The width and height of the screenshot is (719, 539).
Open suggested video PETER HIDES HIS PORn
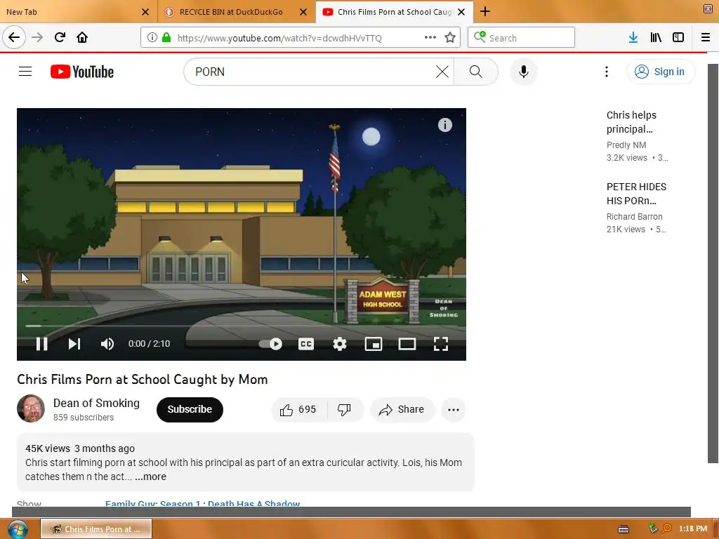pyautogui.click(x=636, y=194)
